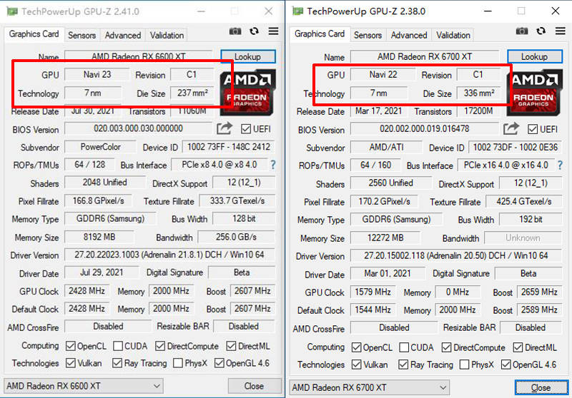Viewport: 572px width, 398px height.
Task: Toggle Ray Tracing checkbox in RX 6700 XT window
Action: coord(403,364)
